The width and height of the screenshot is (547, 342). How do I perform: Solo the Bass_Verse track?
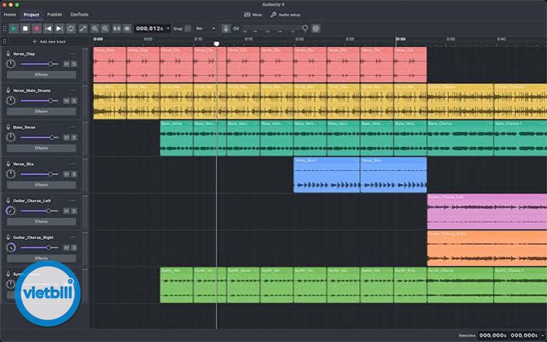click(x=74, y=137)
